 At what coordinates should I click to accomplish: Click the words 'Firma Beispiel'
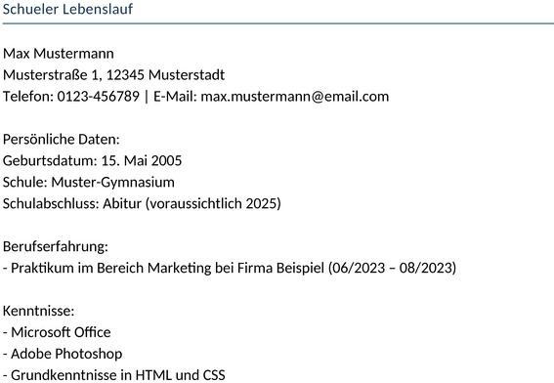[280, 268]
